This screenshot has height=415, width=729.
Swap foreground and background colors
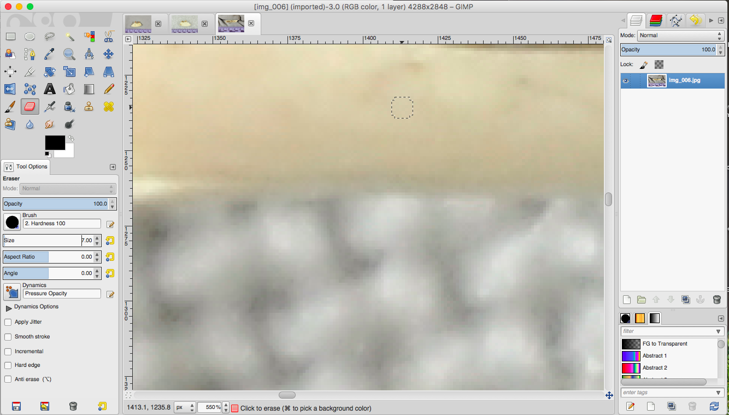click(x=71, y=138)
